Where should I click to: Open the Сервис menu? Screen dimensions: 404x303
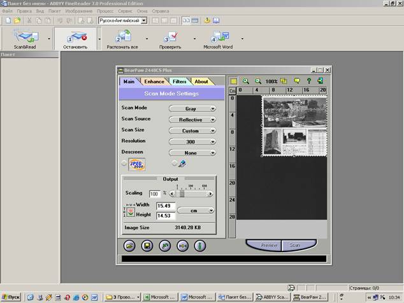(x=125, y=11)
